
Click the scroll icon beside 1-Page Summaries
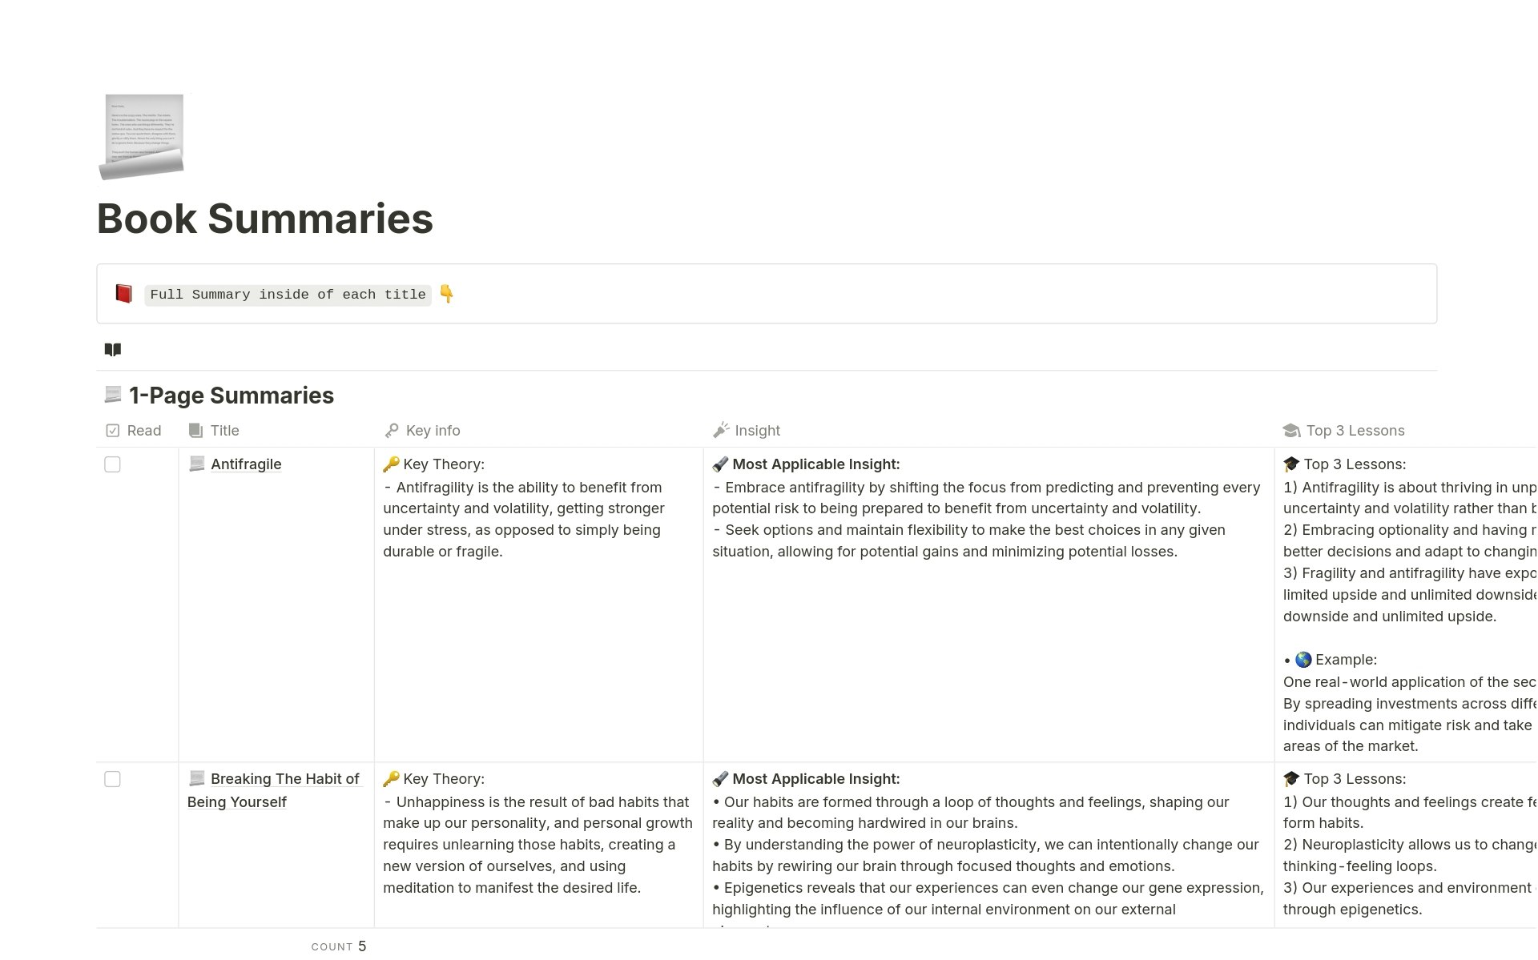click(113, 395)
